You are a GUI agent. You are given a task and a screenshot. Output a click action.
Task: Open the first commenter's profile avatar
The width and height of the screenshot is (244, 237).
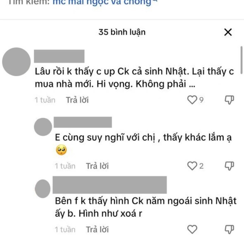(x=16, y=62)
